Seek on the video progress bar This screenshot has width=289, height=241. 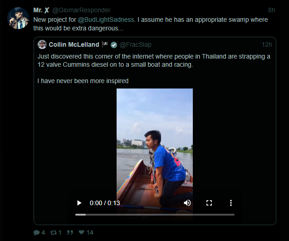pos(155,214)
